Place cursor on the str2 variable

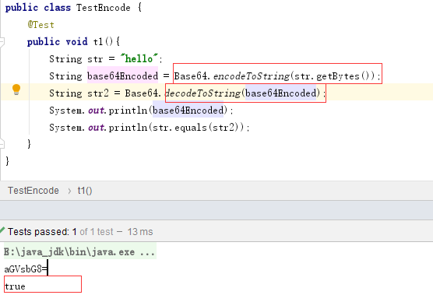click(x=98, y=93)
